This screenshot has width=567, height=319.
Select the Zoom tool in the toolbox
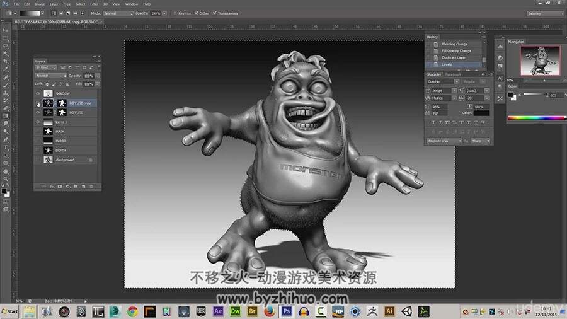coord(6,179)
